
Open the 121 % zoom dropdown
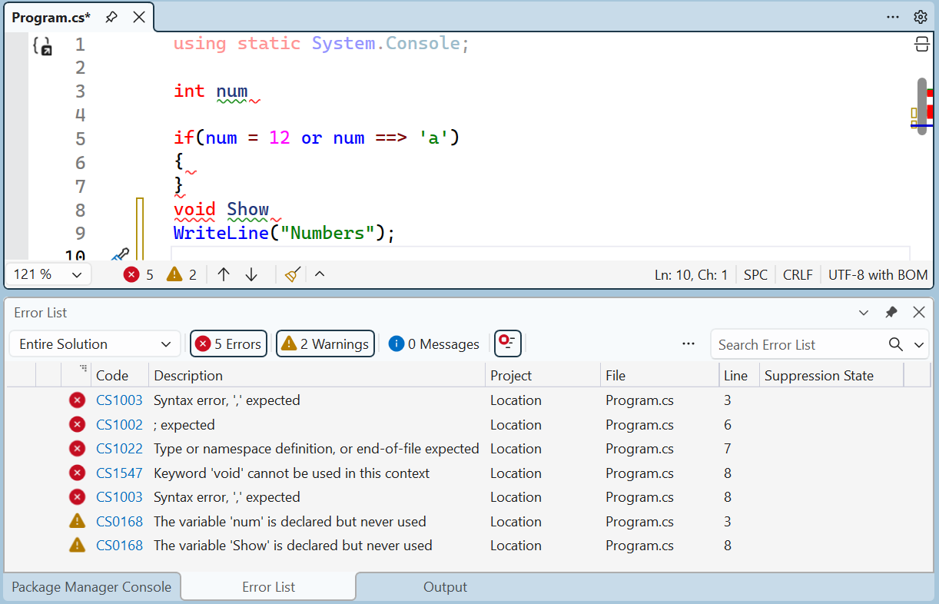[48, 274]
